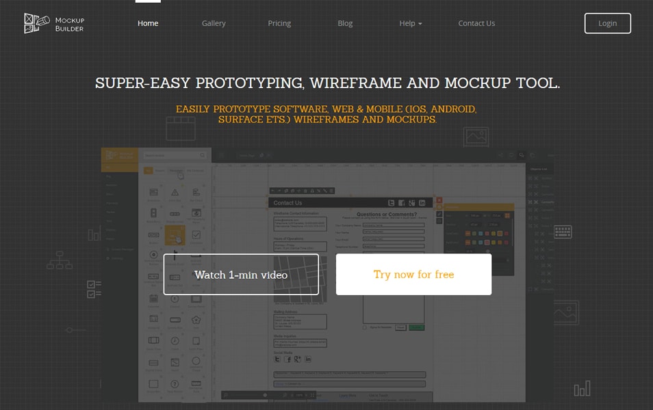Click the headline 'Super-easy prototyping, wireframe and mockup tool.'
This screenshot has width=653, height=410.
[x=327, y=83]
